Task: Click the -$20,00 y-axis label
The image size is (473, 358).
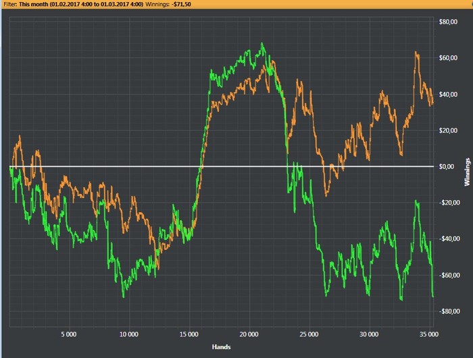Action: (x=449, y=203)
